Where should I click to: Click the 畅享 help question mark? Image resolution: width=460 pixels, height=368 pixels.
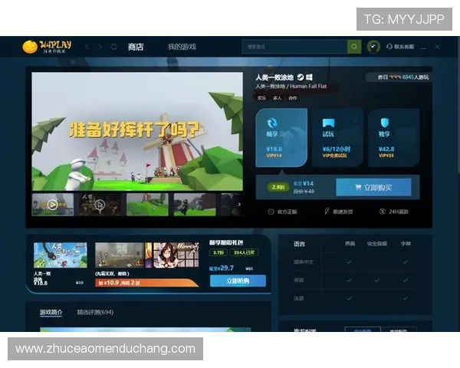(x=283, y=134)
